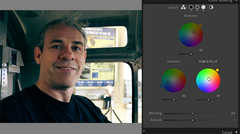Click the Detail panel title
The width and height of the screenshot is (240, 134).
tap(227, 132)
